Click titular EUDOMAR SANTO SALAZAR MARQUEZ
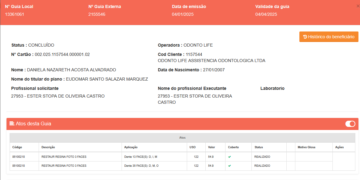 pyautogui.click(x=107, y=79)
